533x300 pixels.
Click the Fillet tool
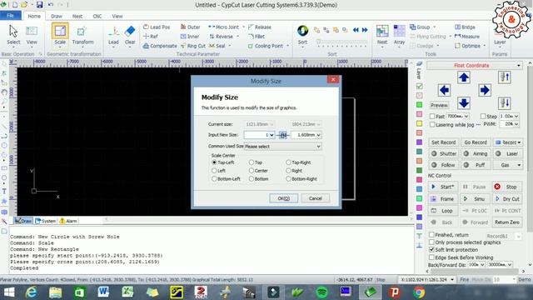pyautogui.click(x=257, y=36)
